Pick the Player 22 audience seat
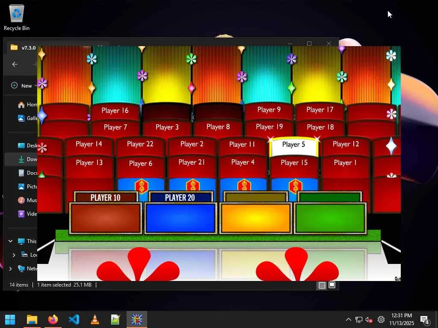438x328 pixels. [x=140, y=145]
